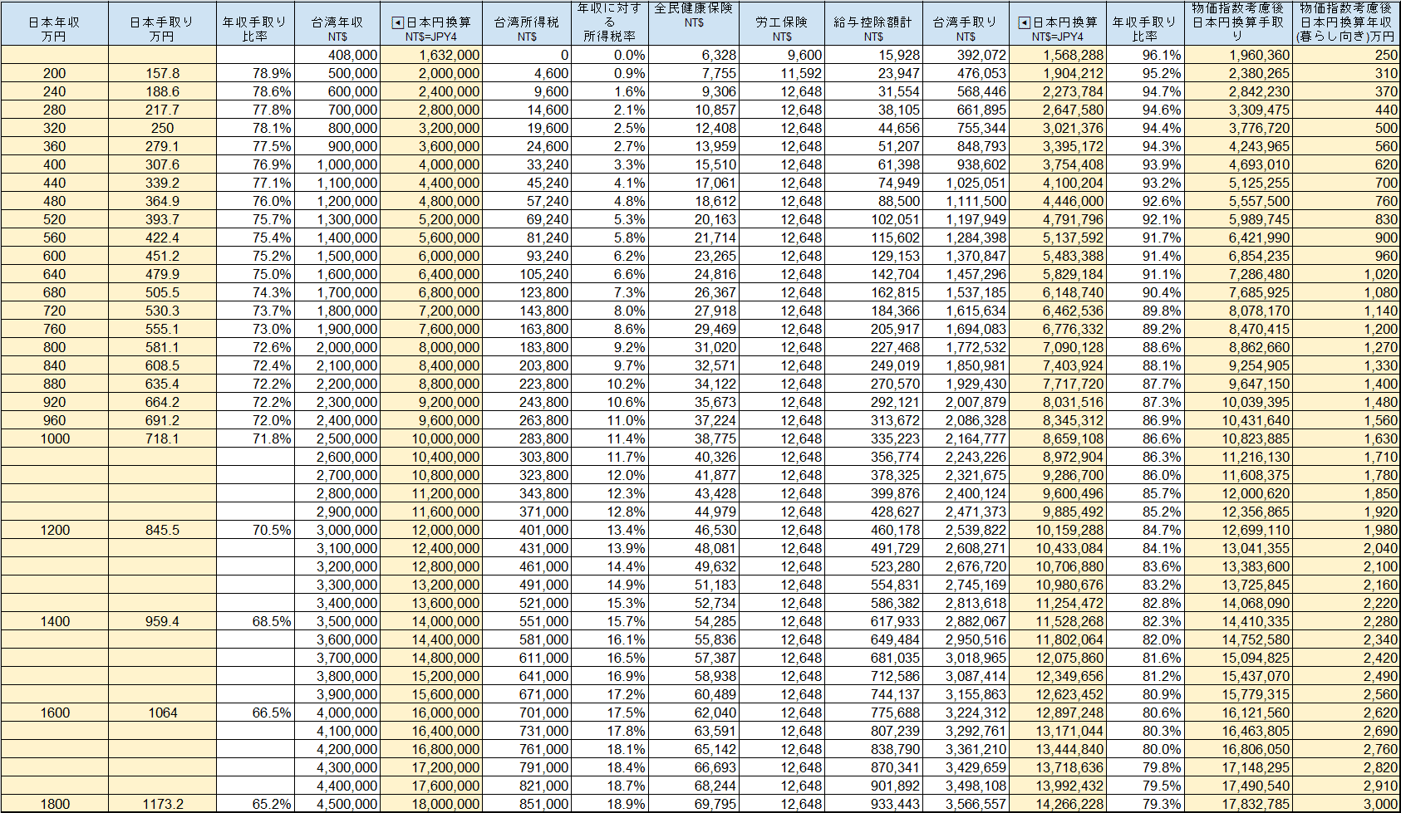This screenshot has height=813, width=1401.
Task: Select the 157.8 cell in 日本手取り
Action: point(162,73)
